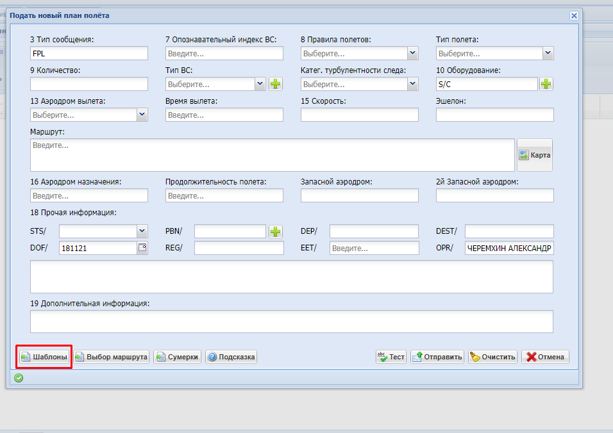Click the green status checkmark icon

[19, 378]
